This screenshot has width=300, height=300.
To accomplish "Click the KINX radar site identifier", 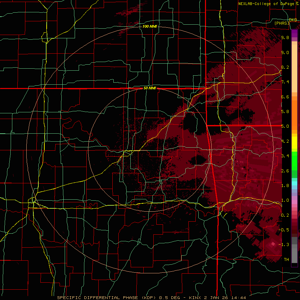I will tap(195, 298).
